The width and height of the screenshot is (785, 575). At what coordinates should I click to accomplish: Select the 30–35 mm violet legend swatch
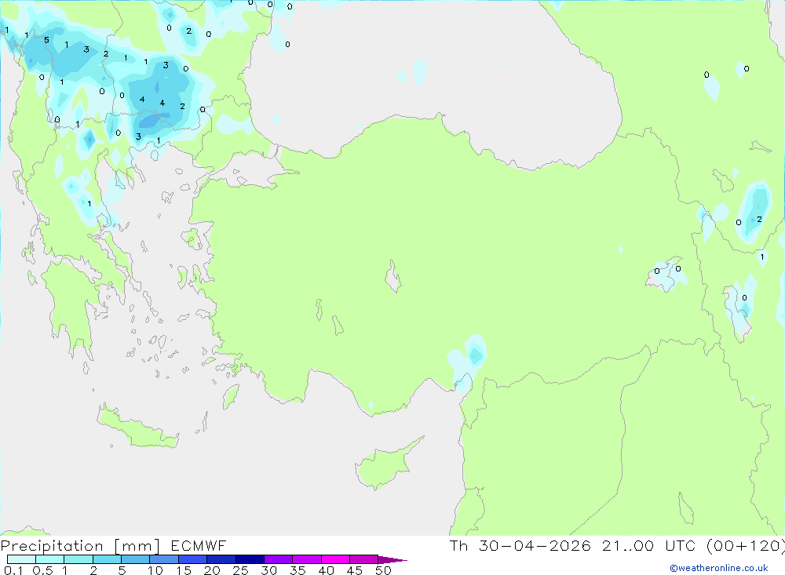[x=279, y=559]
